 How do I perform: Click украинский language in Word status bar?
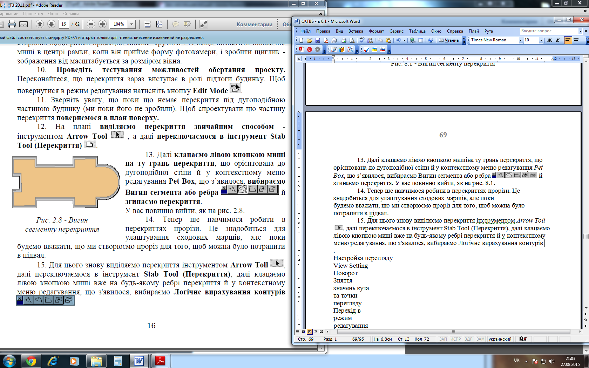click(500, 339)
